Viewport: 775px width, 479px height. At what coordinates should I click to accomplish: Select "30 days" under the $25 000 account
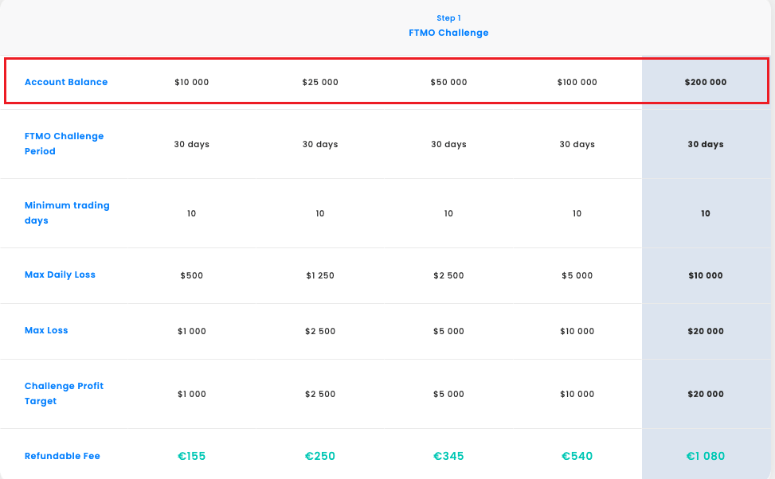coord(320,144)
